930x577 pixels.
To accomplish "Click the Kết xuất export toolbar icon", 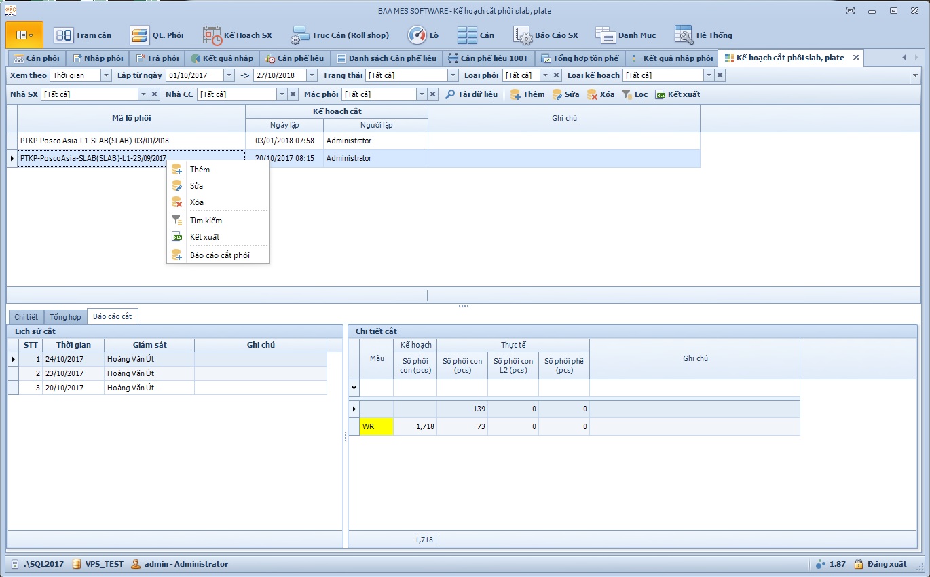I will click(660, 94).
